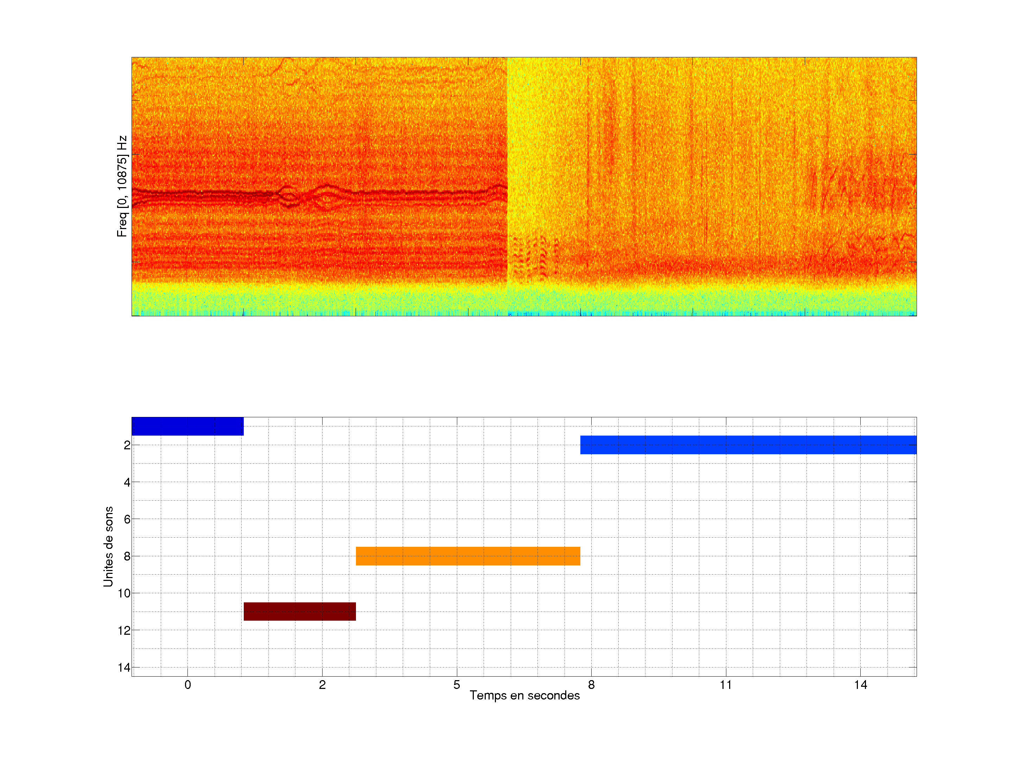The width and height of the screenshot is (1013, 760).
Task: Click y-axis tick label 6
Action: (x=127, y=519)
